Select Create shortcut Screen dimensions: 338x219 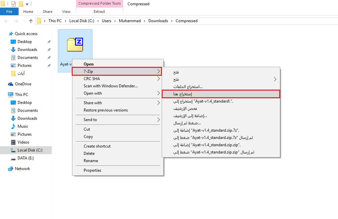(x=118, y=146)
